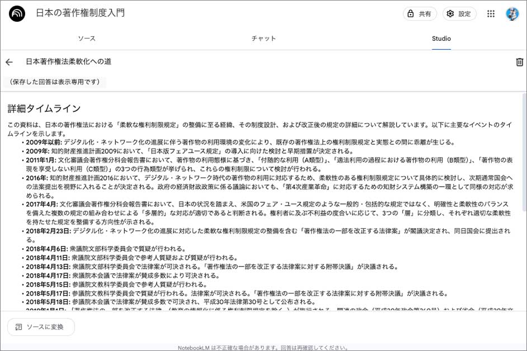Image resolution: width=527 pixels, height=351 pixels.
Task: Switch to the ソース tab
Action: point(87,39)
